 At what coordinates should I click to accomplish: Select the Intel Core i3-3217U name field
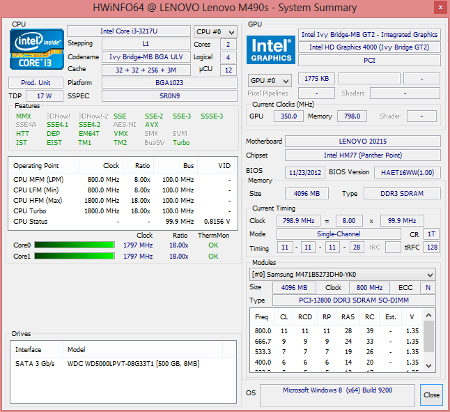coord(128,31)
